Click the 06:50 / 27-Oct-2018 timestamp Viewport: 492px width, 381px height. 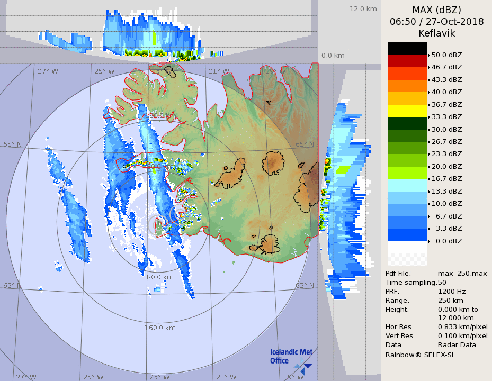click(x=436, y=22)
